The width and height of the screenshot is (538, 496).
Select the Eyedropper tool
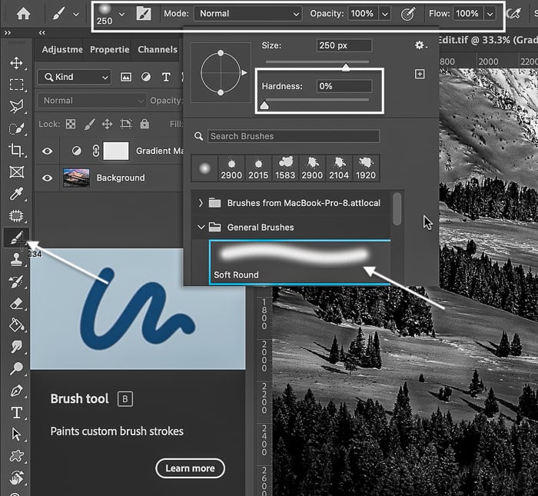click(x=16, y=194)
